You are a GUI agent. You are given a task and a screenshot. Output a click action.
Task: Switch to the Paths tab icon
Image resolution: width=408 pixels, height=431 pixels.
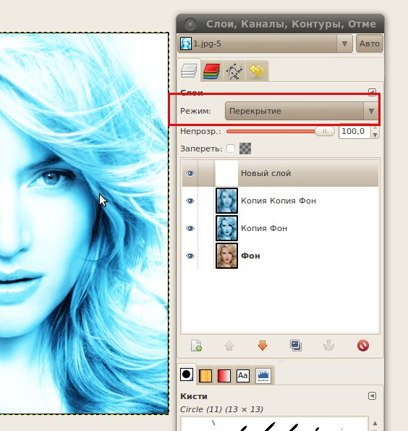pos(234,71)
